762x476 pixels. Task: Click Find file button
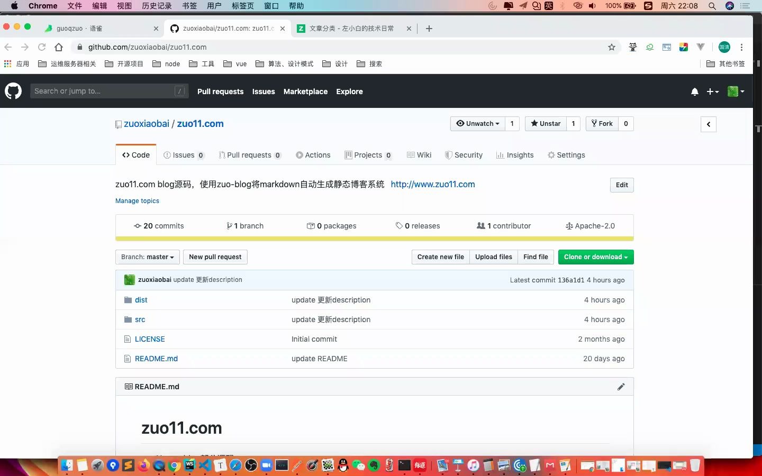coord(536,257)
